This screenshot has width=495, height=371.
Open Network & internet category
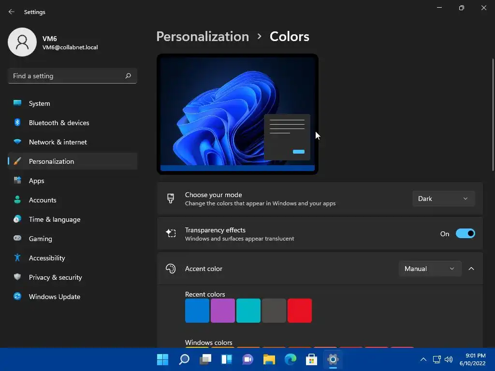(x=73, y=142)
